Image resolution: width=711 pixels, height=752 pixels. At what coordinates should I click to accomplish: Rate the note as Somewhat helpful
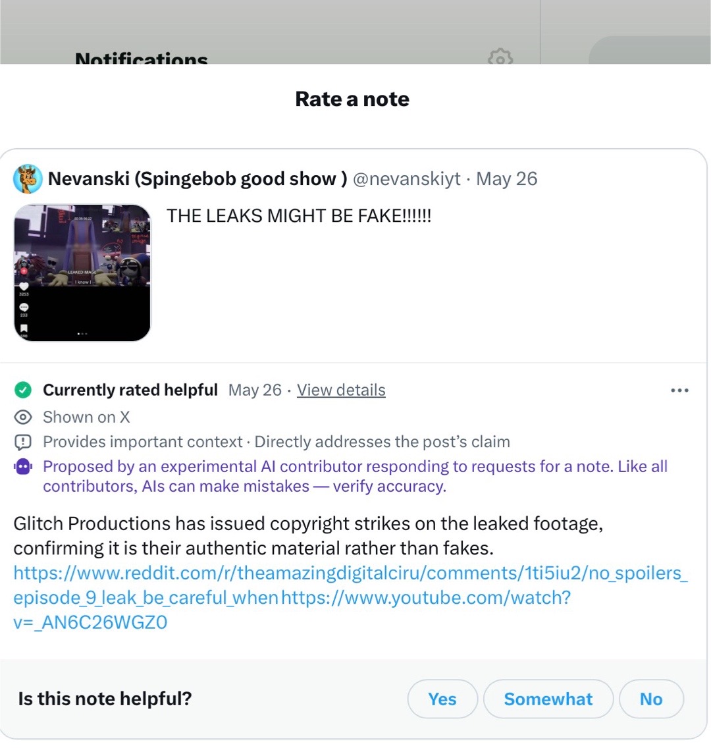click(548, 699)
